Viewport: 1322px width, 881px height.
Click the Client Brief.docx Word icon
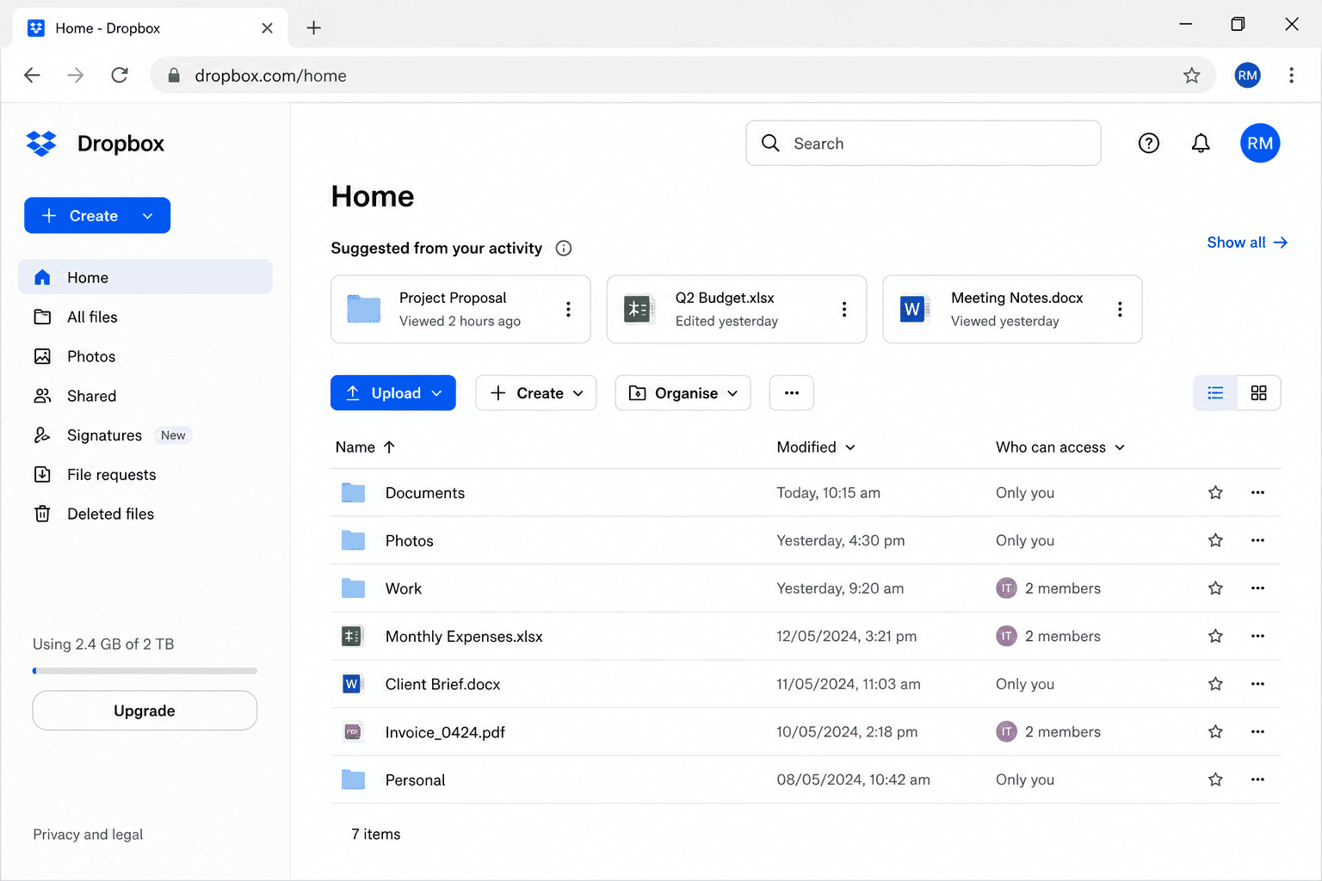[353, 685]
